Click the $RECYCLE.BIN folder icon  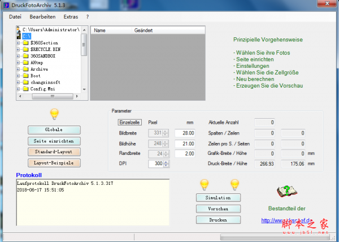25,49
